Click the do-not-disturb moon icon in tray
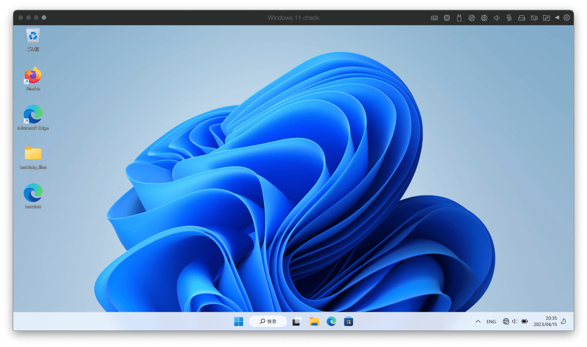The width and height of the screenshot is (587, 347). (563, 322)
